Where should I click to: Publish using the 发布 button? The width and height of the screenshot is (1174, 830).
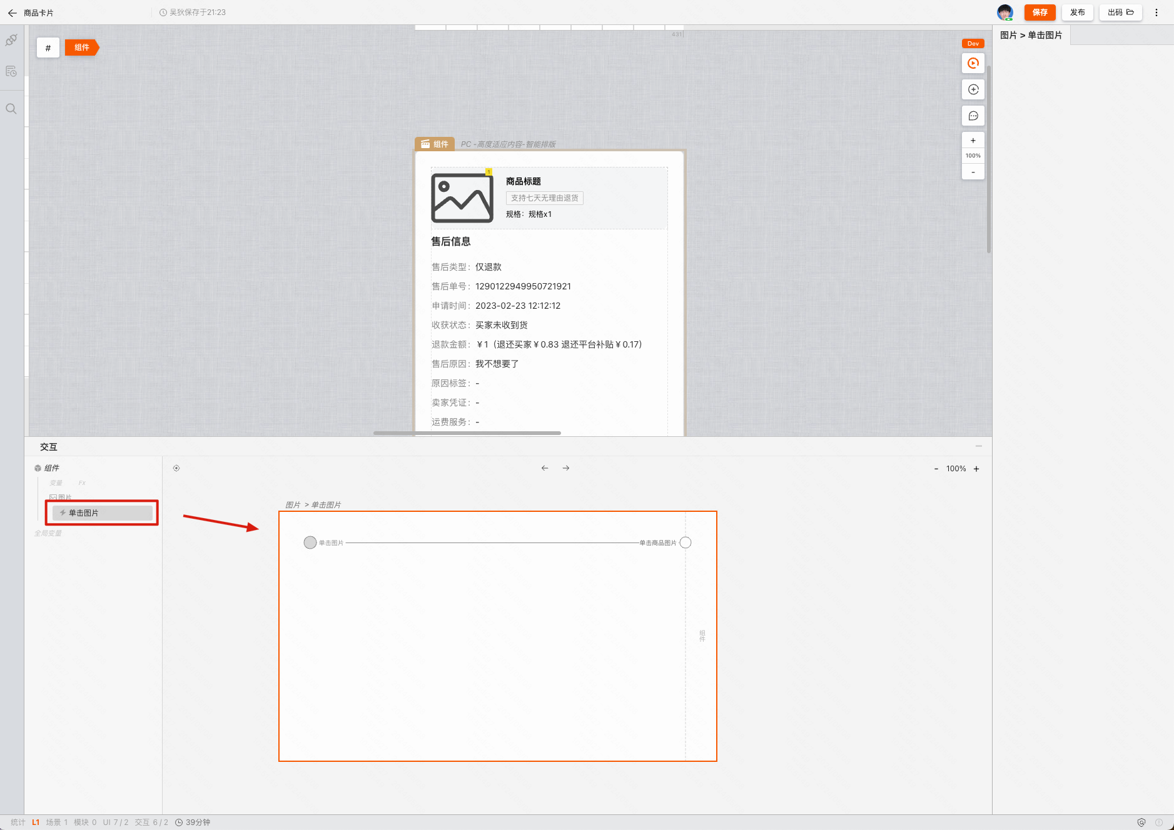pos(1077,12)
